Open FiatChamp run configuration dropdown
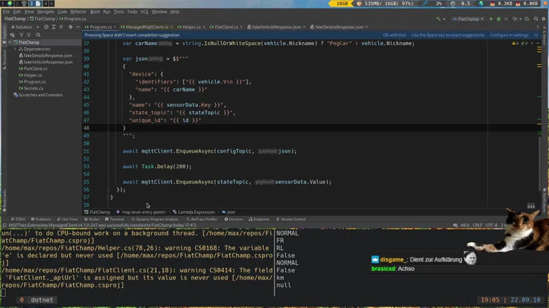Viewport: 549px width, 308px height. 470,19
